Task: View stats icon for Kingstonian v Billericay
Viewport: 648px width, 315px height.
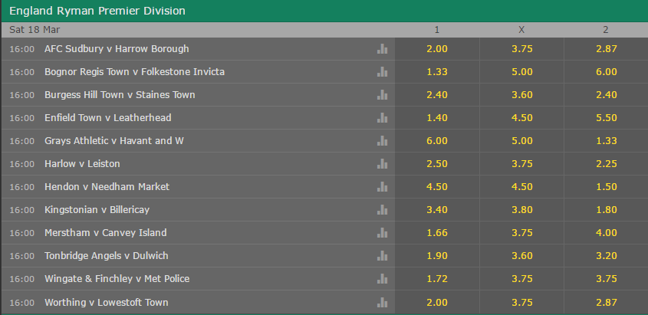Action: pyautogui.click(x=382, y=210)
